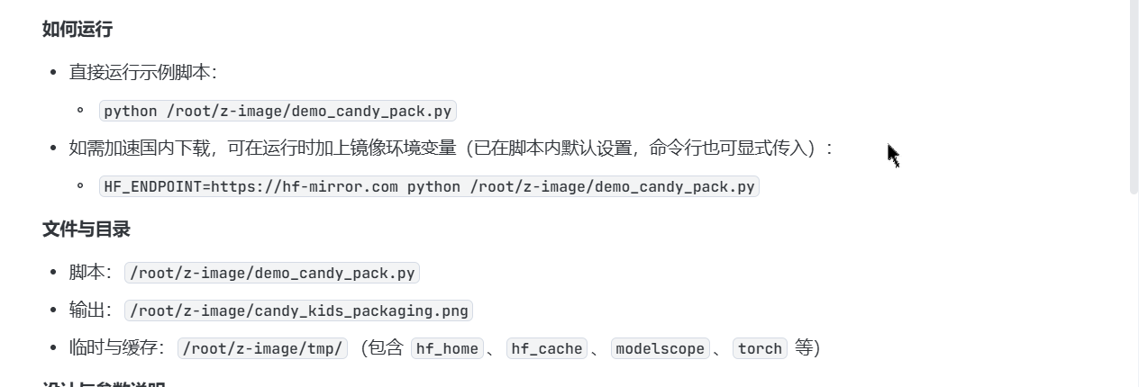Click the "等)" text after torch
1139x387 pixels.
(x=806, y=348)
